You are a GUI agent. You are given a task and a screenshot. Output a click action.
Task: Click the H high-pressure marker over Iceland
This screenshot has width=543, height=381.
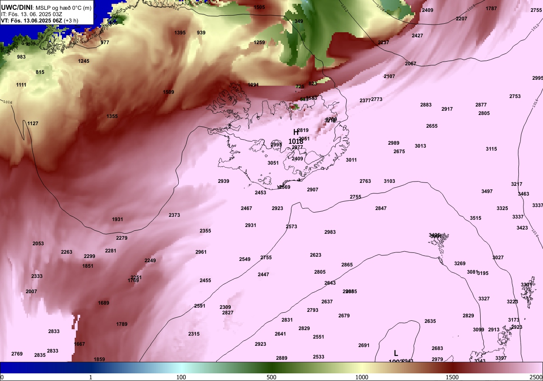tap(296, 132)
